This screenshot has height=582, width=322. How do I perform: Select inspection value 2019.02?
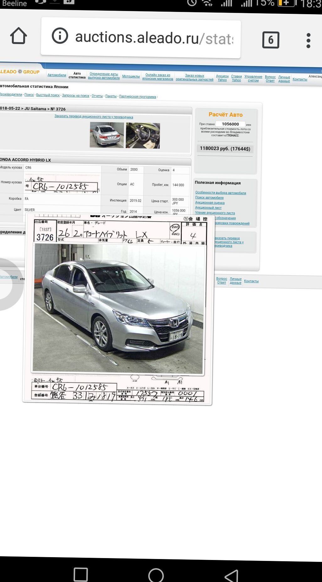[x=136, y=200]
